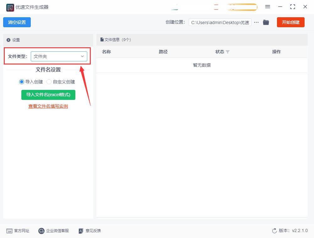Click the 路径 column header

coord(163,52)
